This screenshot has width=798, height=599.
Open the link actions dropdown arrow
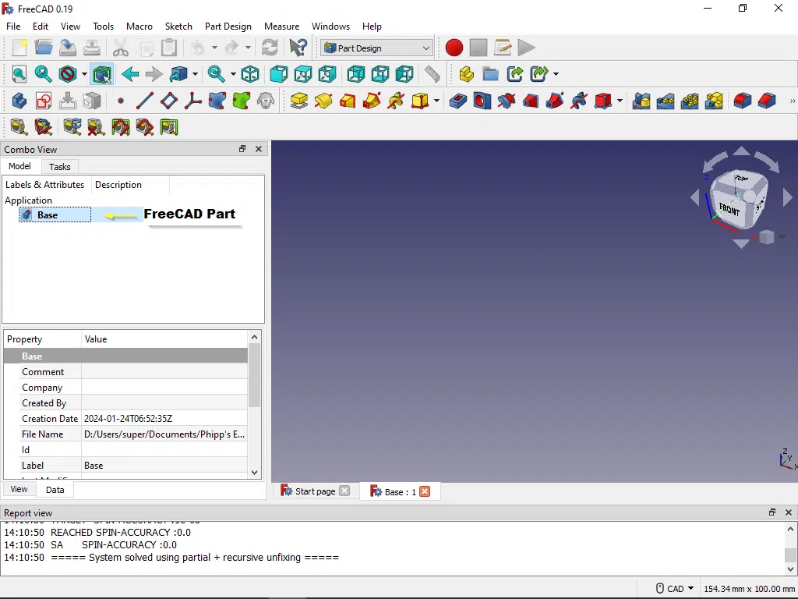(x=556, y=74)
